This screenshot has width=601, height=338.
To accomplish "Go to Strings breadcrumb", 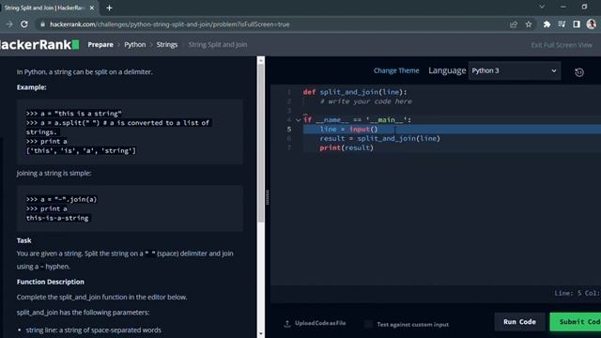I will [x=167, y=44].
